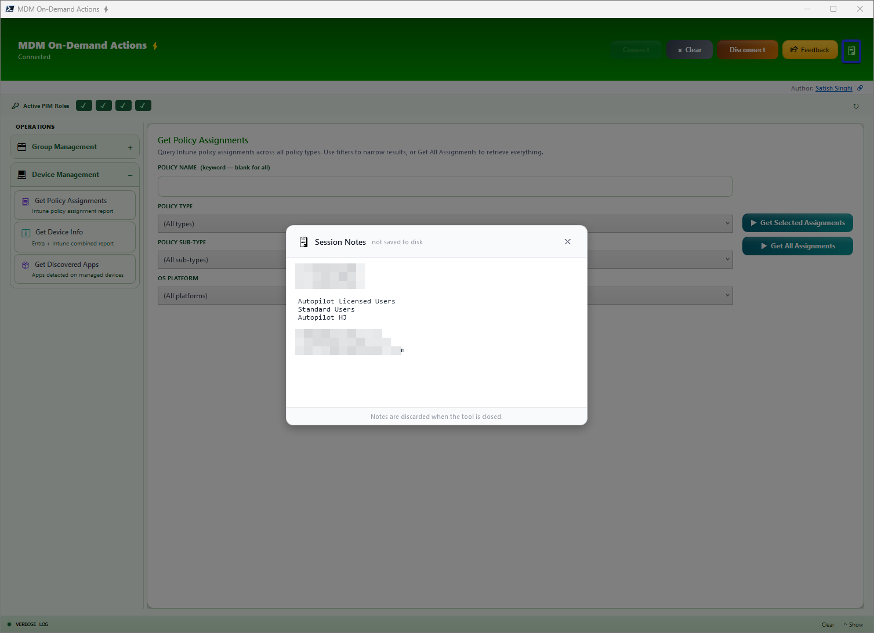
Task: Open the Satish Singhi author link
Action: [x=833, y=88]
